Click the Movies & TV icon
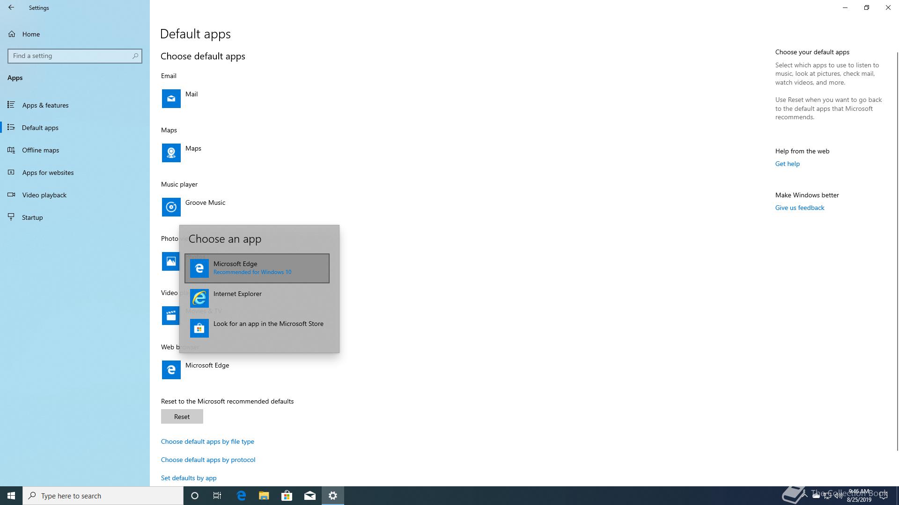Image resolution: width=899 pixels, height=505 pixels. [x=170, y=316]
